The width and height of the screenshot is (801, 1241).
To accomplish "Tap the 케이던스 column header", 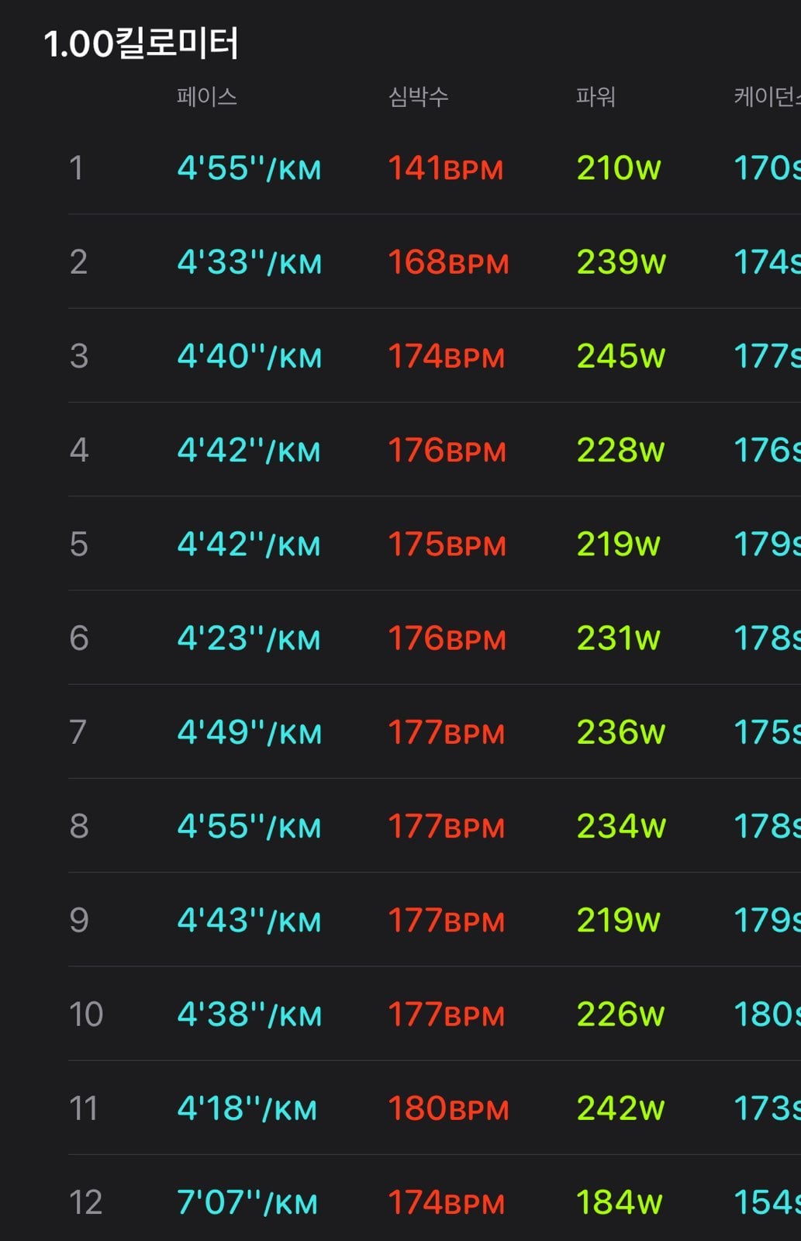I will pos(767,97).
